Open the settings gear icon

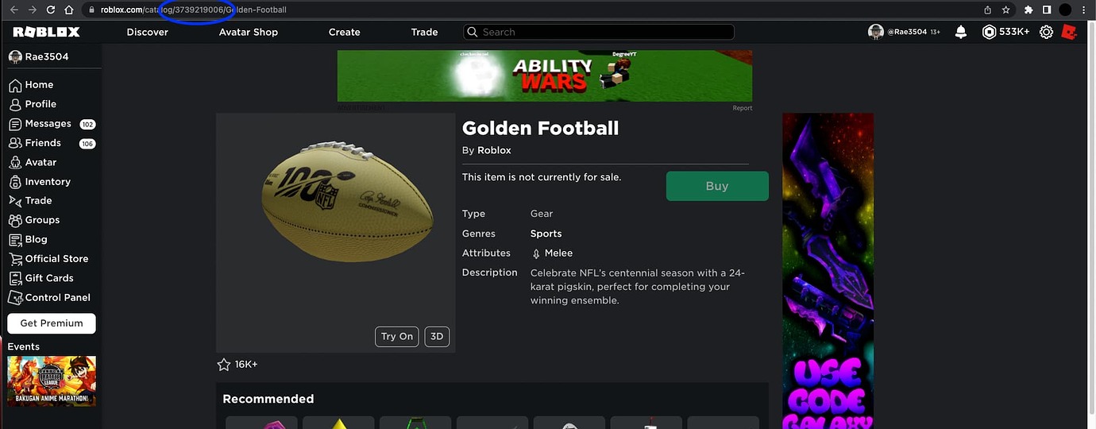[x=1046, y=32]
